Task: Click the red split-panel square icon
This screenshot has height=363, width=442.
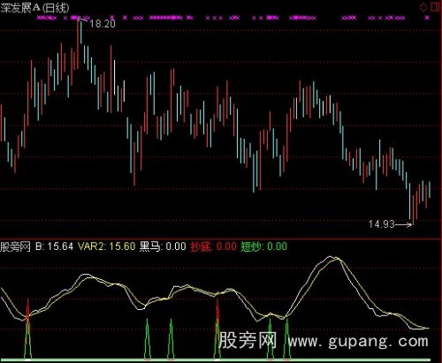Action: 435,7
